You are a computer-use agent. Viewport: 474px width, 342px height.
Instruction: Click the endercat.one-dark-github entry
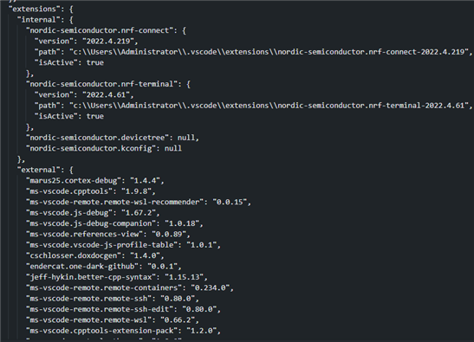(104, 267)
